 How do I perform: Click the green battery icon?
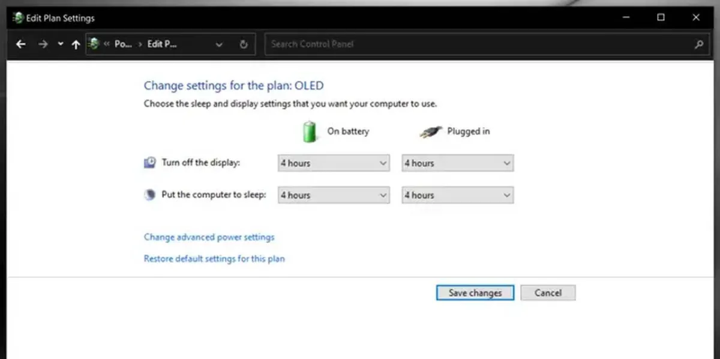pos(310,131)
